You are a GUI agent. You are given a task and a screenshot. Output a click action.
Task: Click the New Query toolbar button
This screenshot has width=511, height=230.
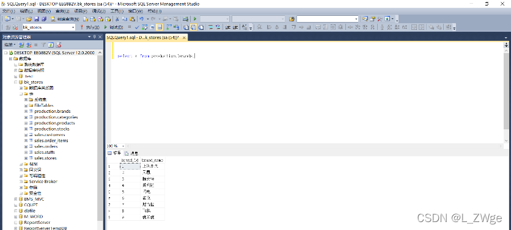pos(65,19)
